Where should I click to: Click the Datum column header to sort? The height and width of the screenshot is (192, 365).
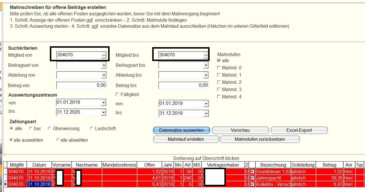(39, 165)
